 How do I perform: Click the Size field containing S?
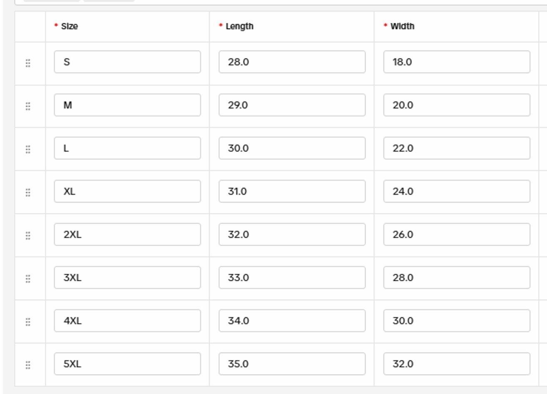coord(127,62)
